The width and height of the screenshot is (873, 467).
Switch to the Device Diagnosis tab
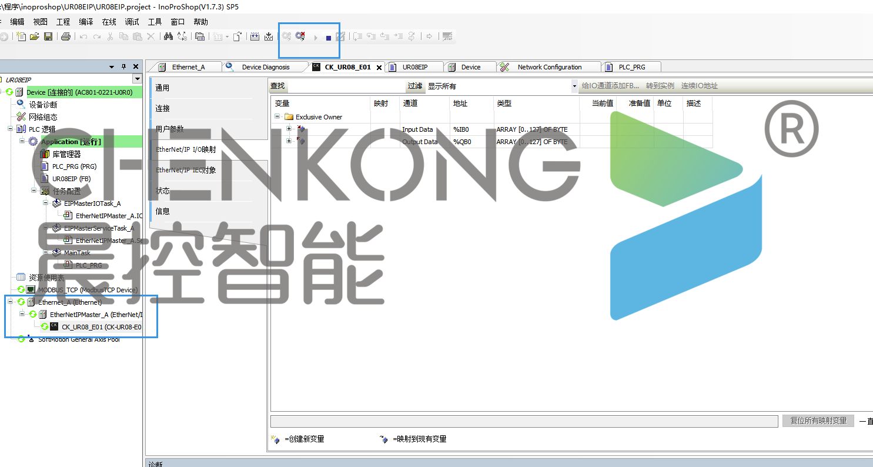265,67
